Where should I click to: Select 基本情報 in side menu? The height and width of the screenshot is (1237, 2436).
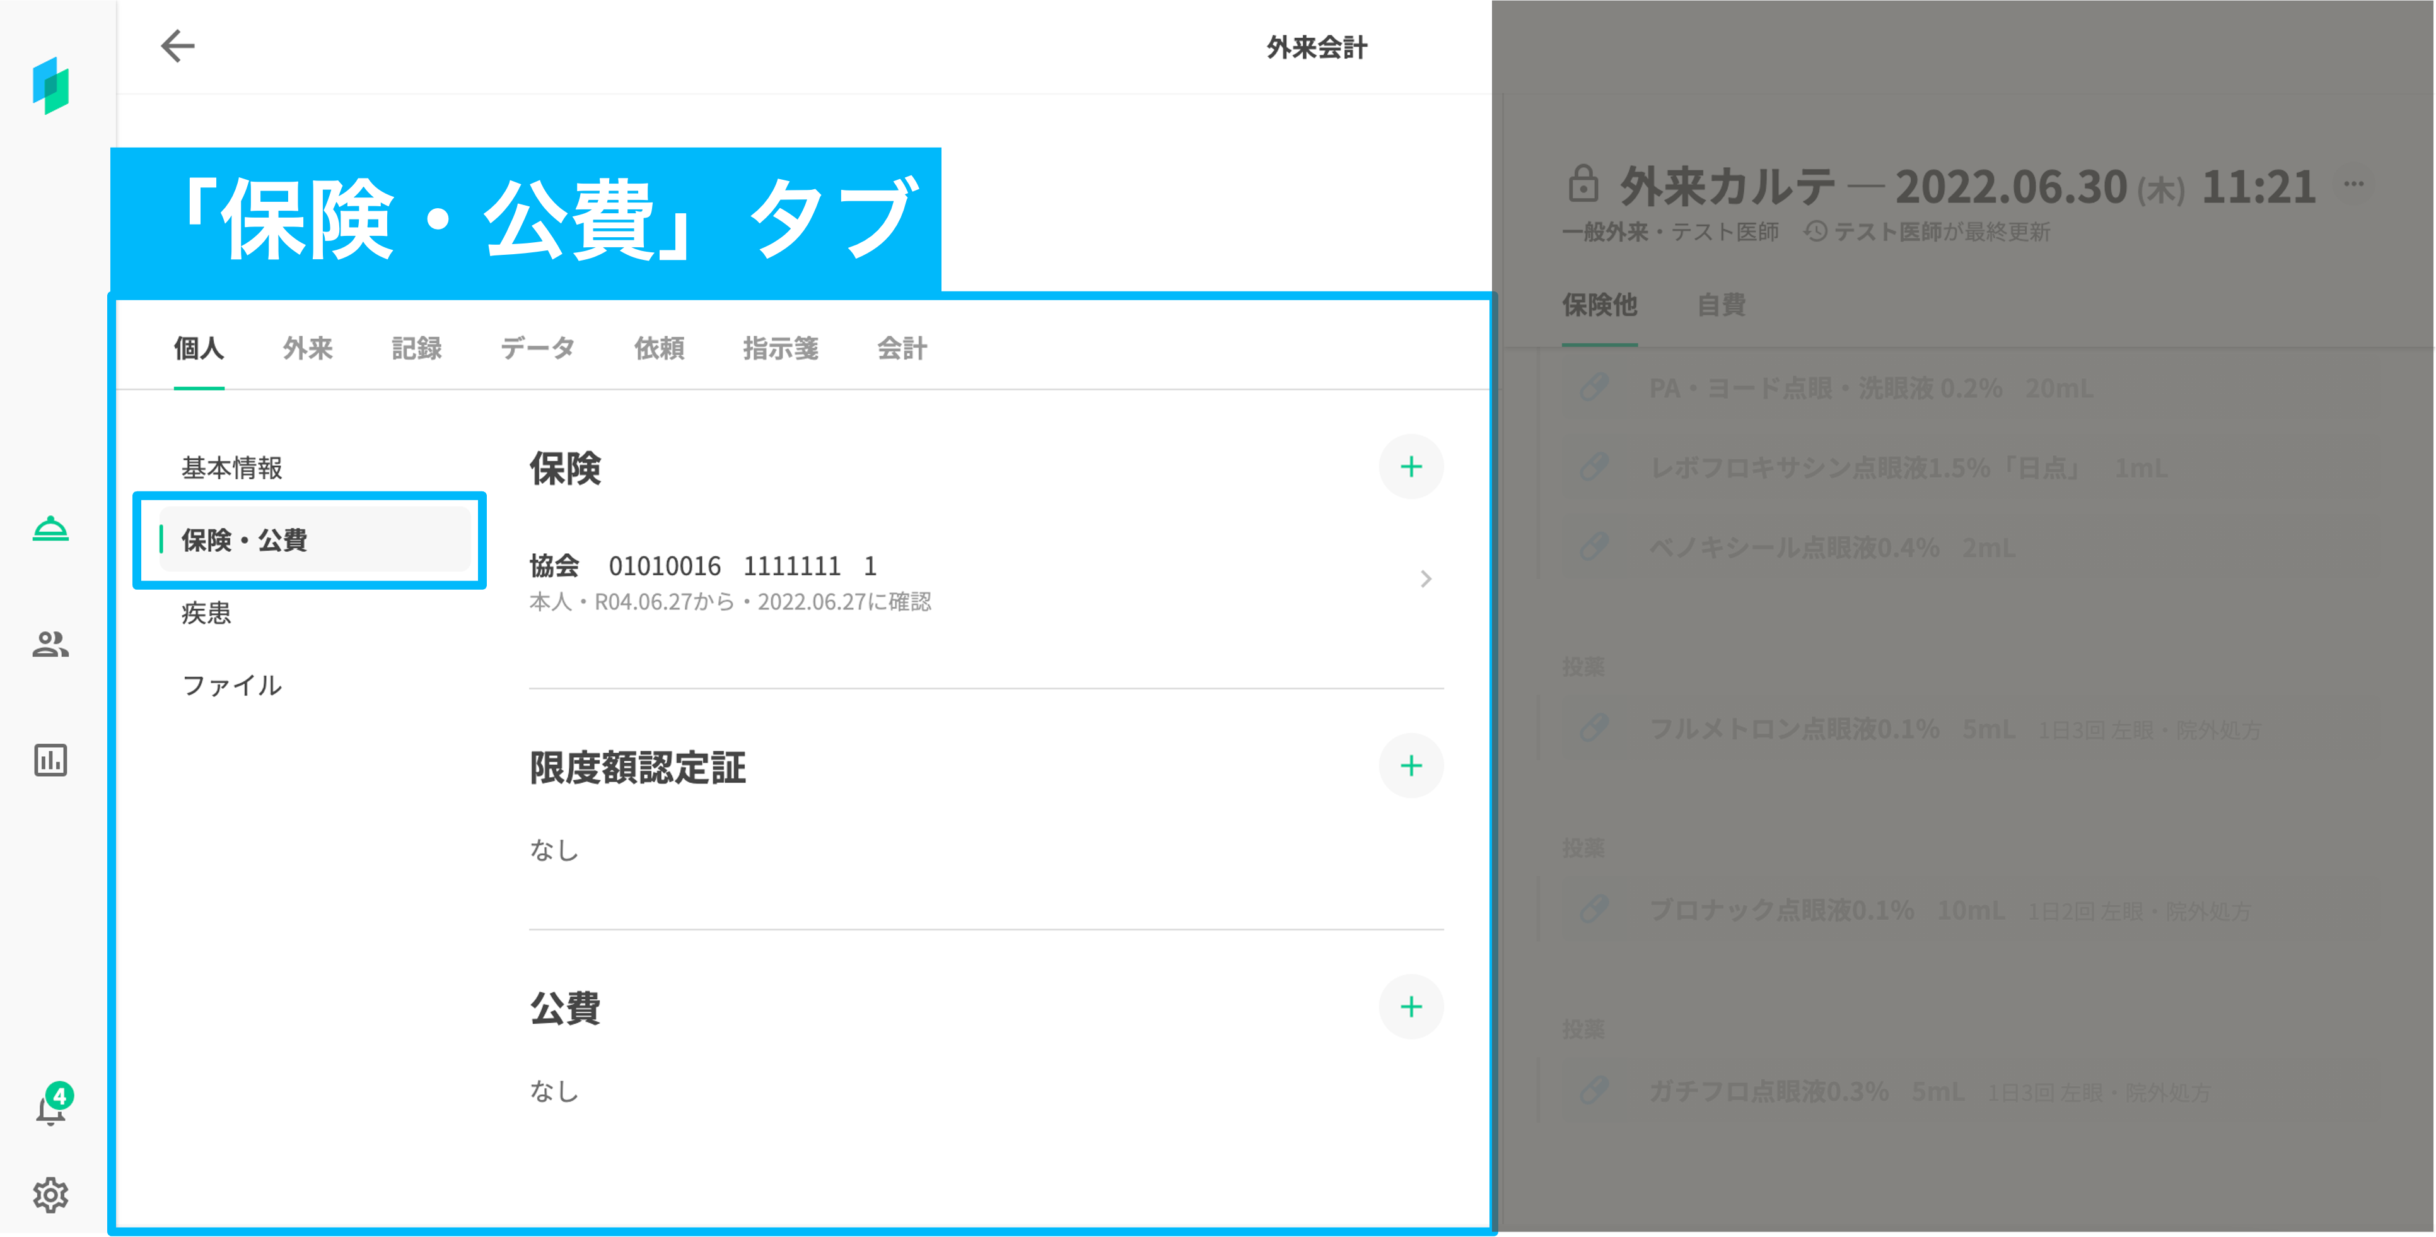click(231, 467)
